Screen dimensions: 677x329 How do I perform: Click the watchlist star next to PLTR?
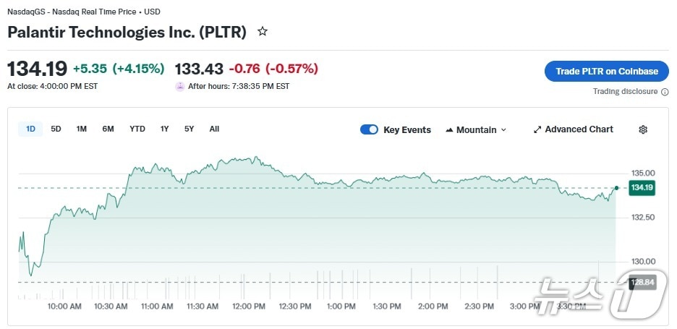coord(263,32)
